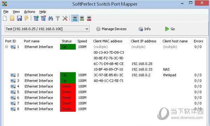Maximize the Switch Port Mapper window

[191, 3]
